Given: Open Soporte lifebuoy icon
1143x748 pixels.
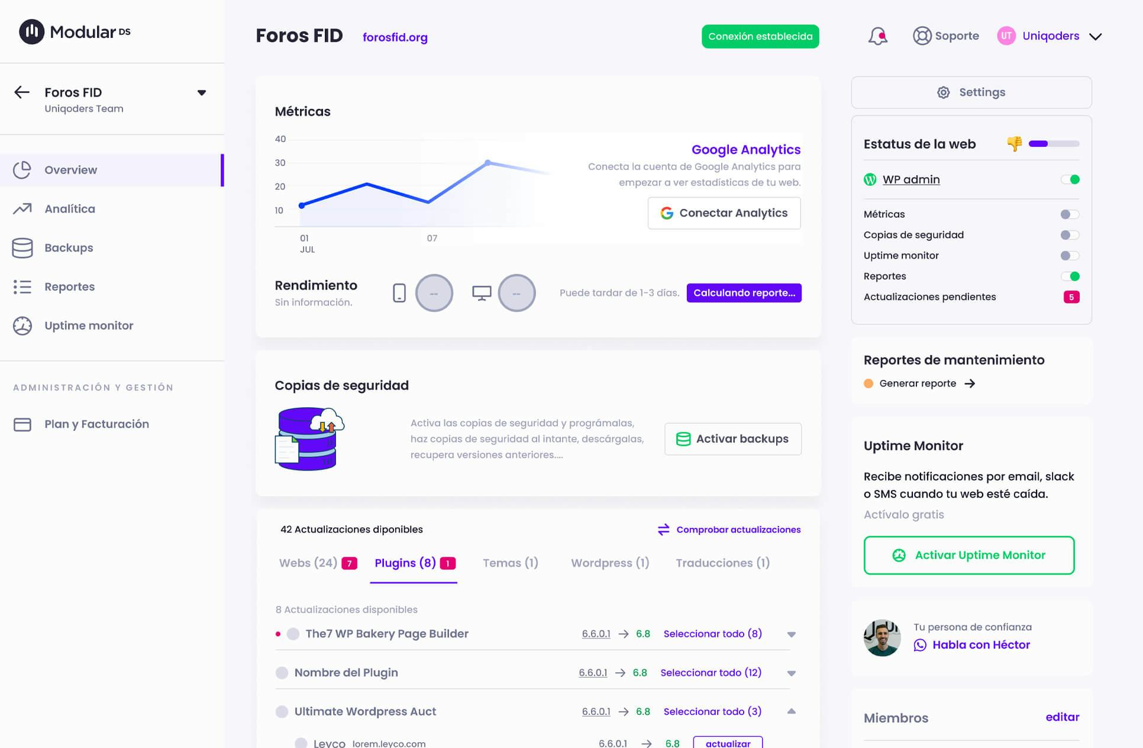Looking at the screenshot, I should coord(922,36).
